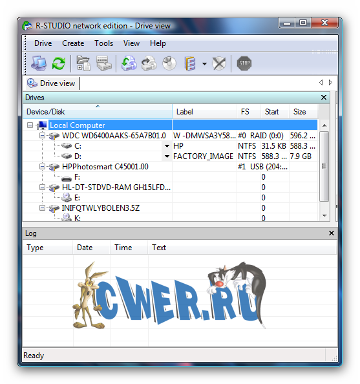Click the Label column header
The image size is (360, 384).
[204, 112]
